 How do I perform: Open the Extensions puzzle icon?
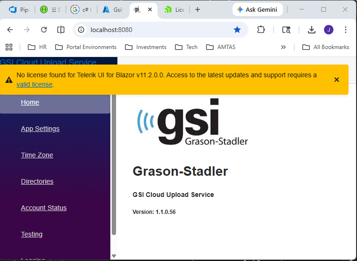[x=261, y=30]
